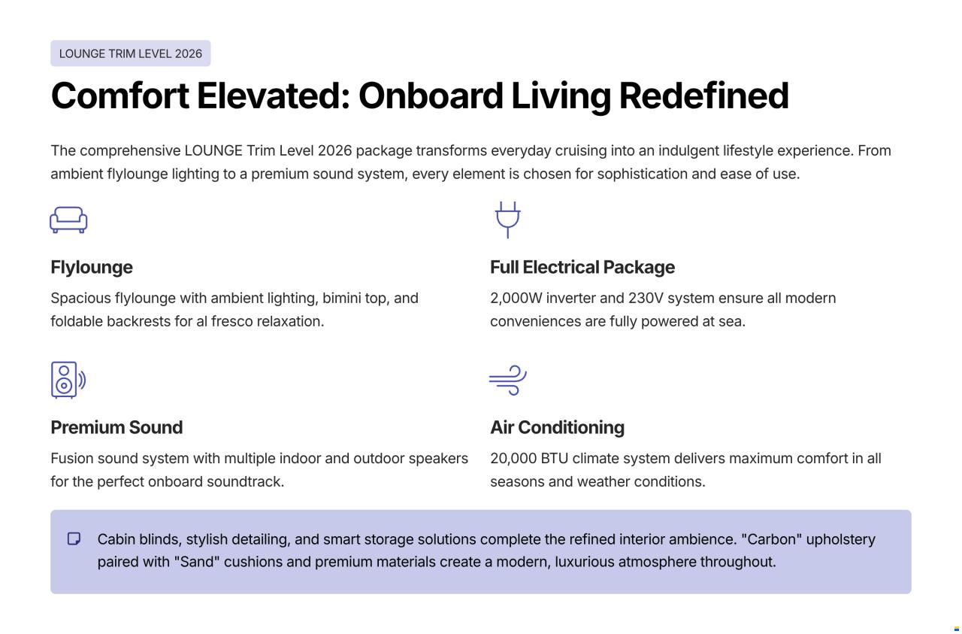This screenshot has width=962, height=634.
Task: Click the sofa icon above Flylounge
Action: (68, 220)
